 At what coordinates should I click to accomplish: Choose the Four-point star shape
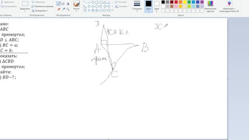[89, 10]
